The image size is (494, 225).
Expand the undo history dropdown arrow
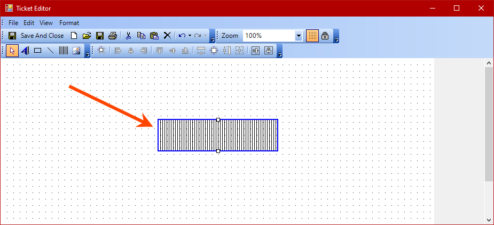(x=190, y=36)
